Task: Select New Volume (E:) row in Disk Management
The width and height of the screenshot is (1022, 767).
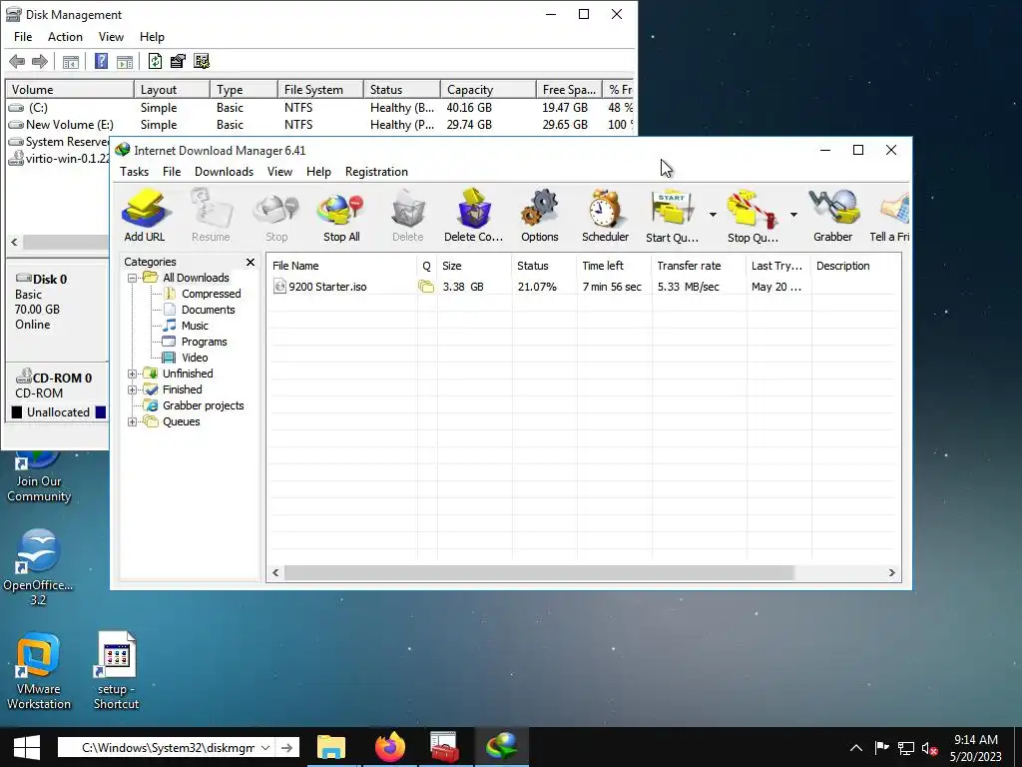Action: 319,125
